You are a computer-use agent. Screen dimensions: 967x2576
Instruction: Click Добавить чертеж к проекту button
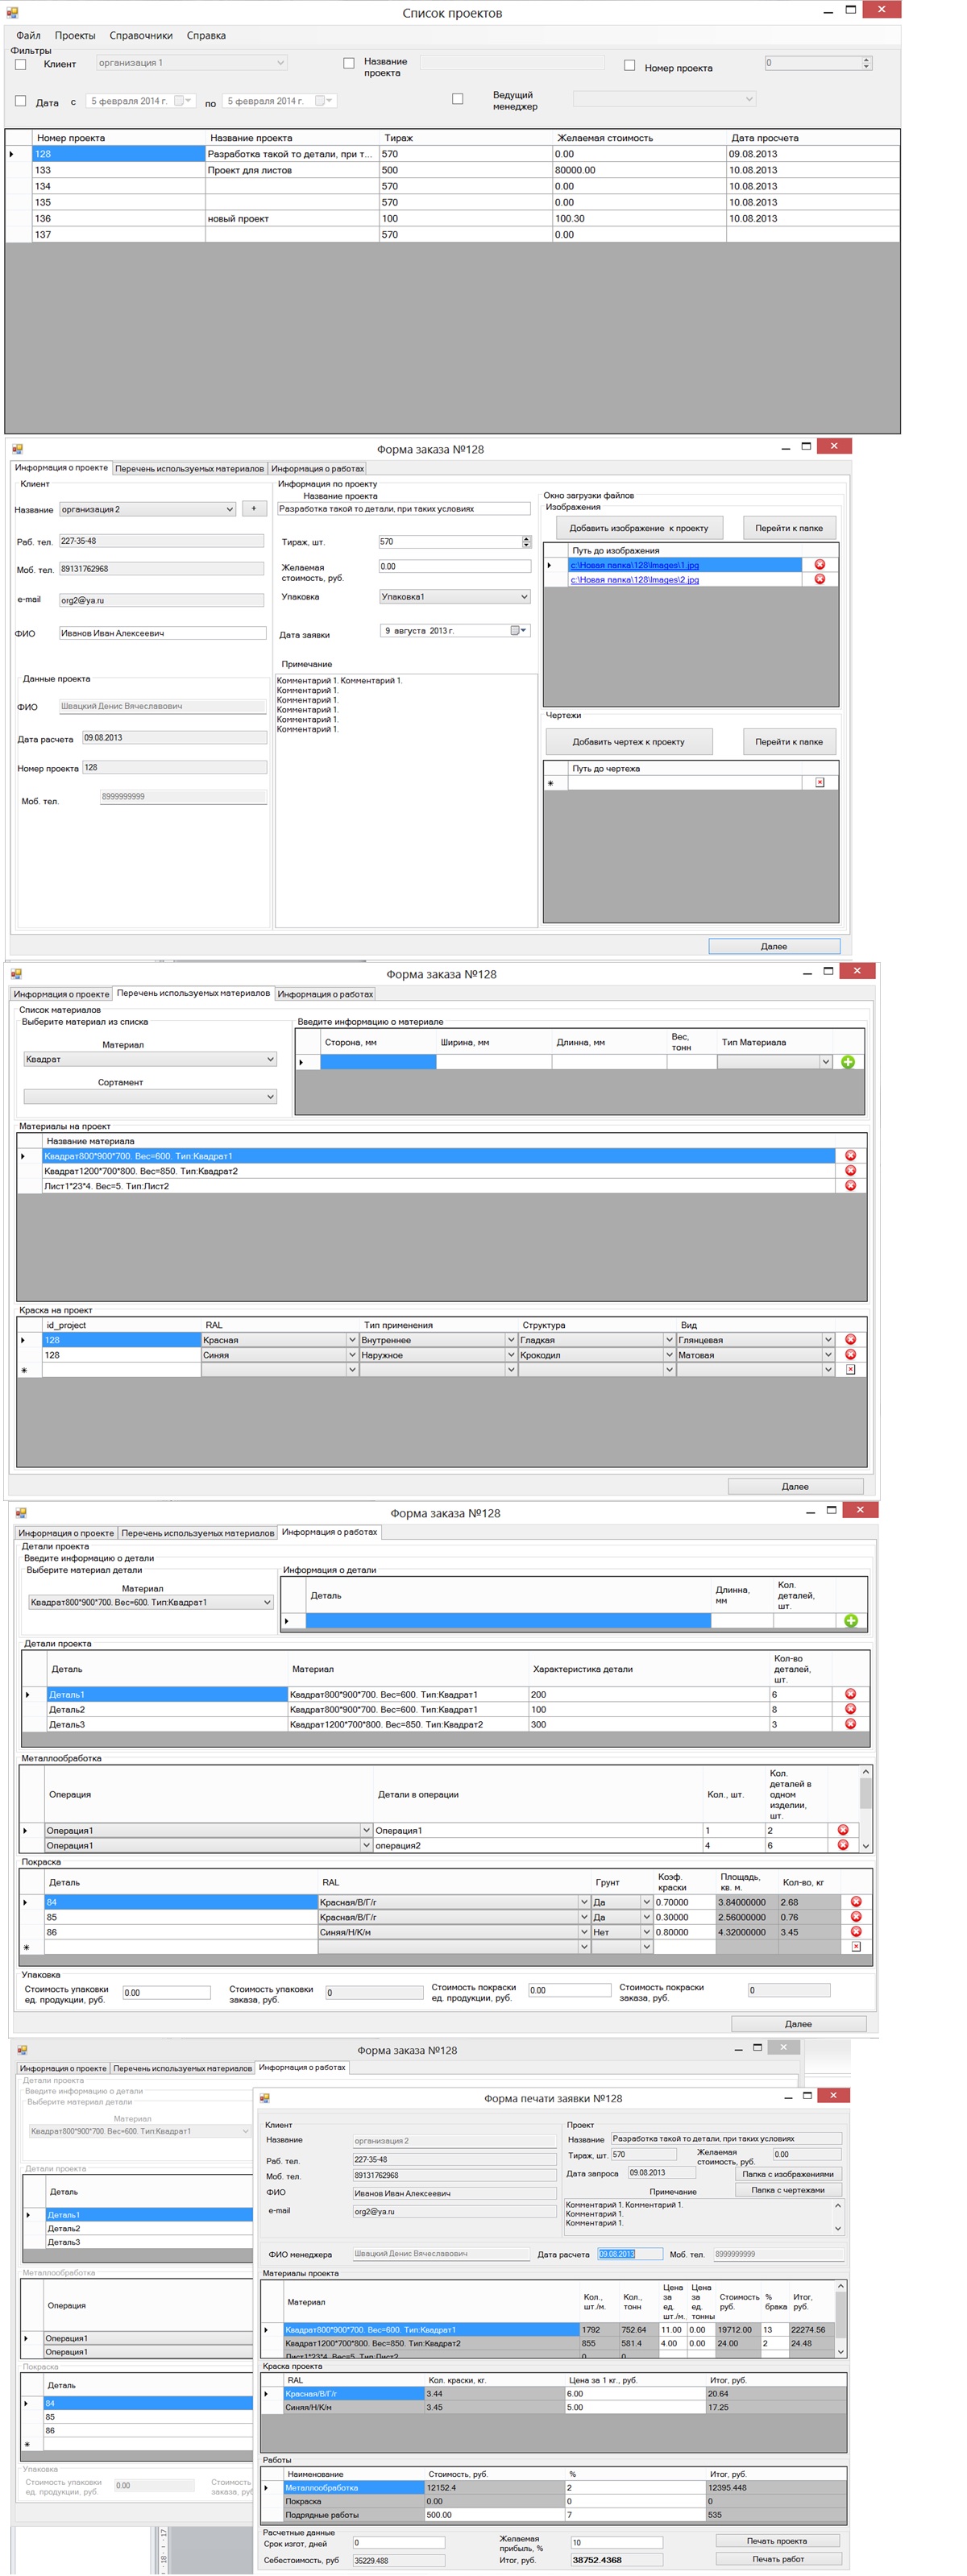[x=628, y=742]
